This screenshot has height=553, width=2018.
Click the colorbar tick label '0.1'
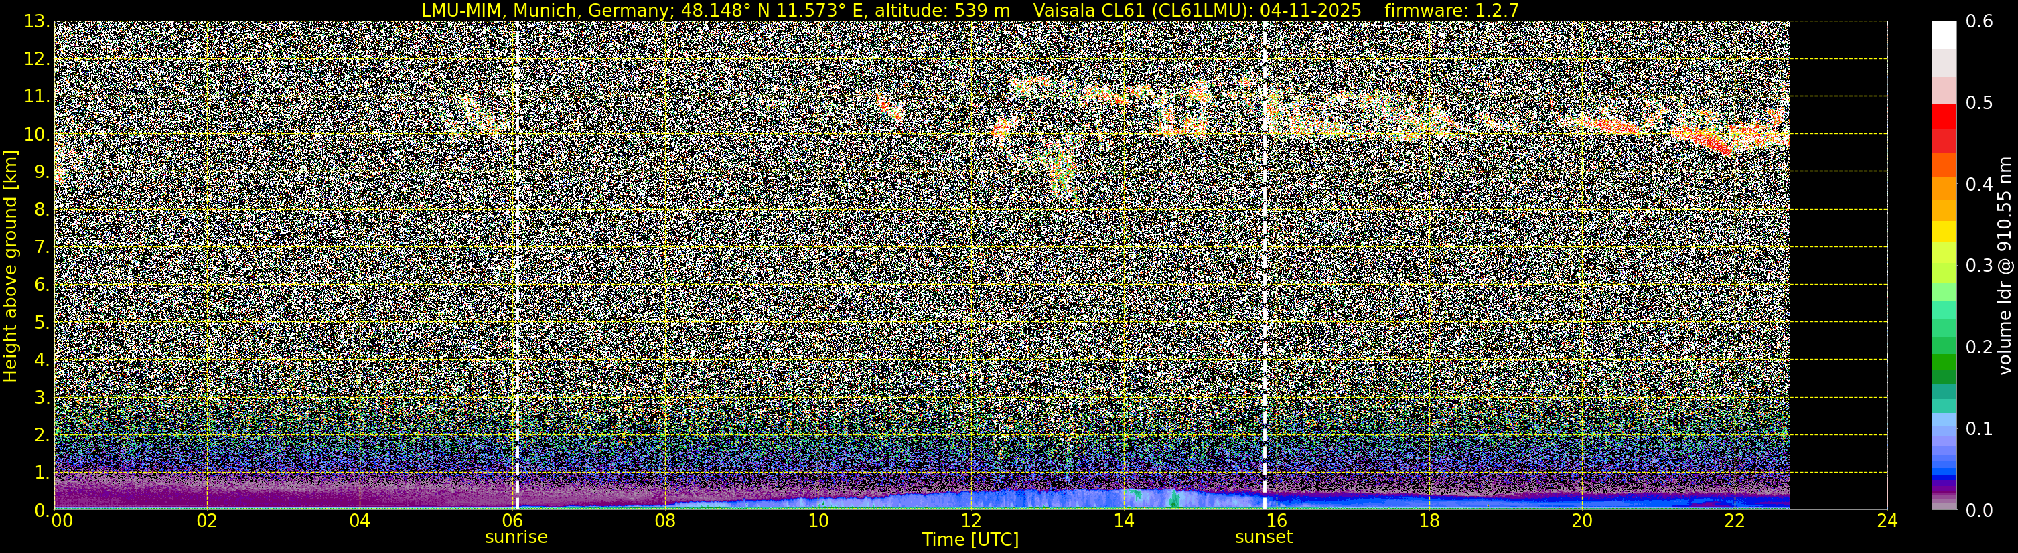coord(1980,428)
